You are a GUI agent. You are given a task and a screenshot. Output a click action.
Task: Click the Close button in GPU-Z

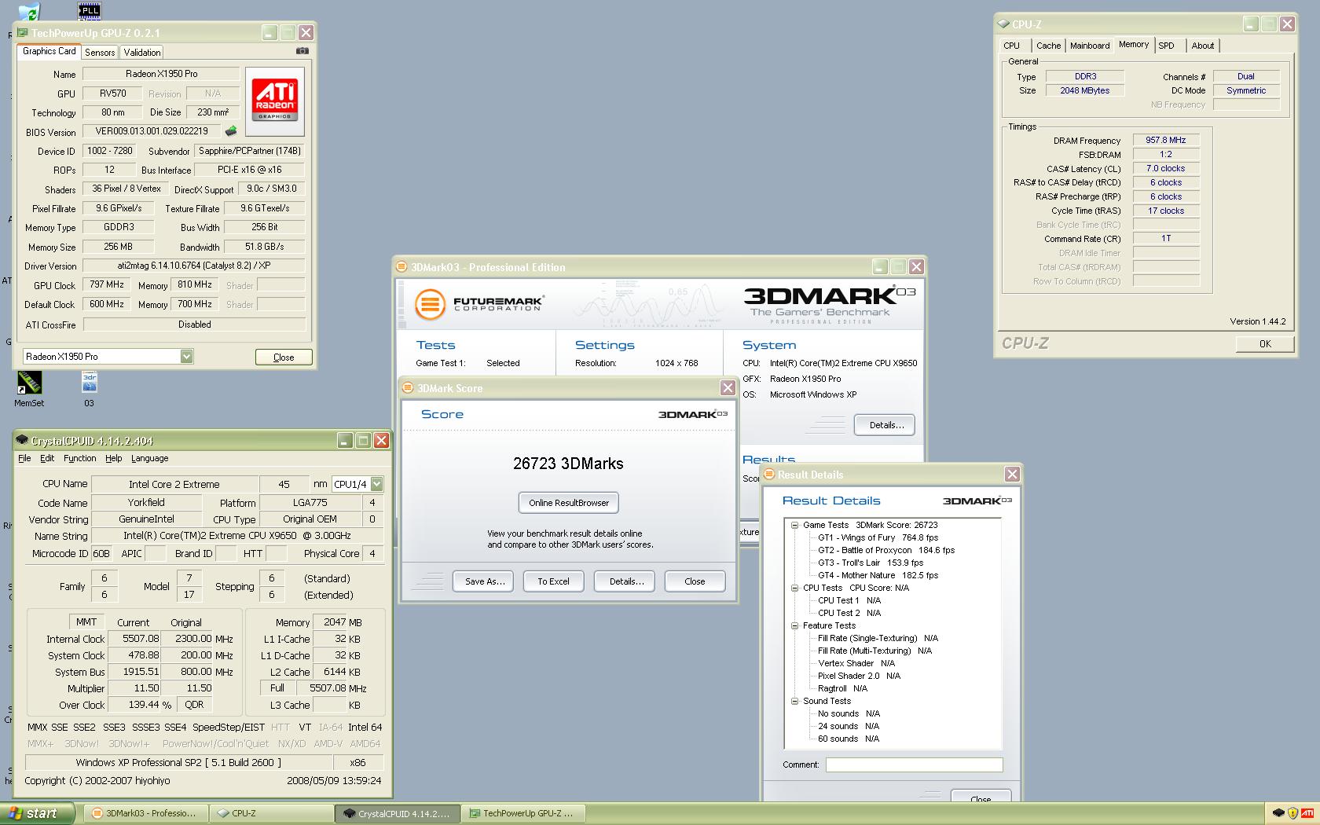[284, 357]
